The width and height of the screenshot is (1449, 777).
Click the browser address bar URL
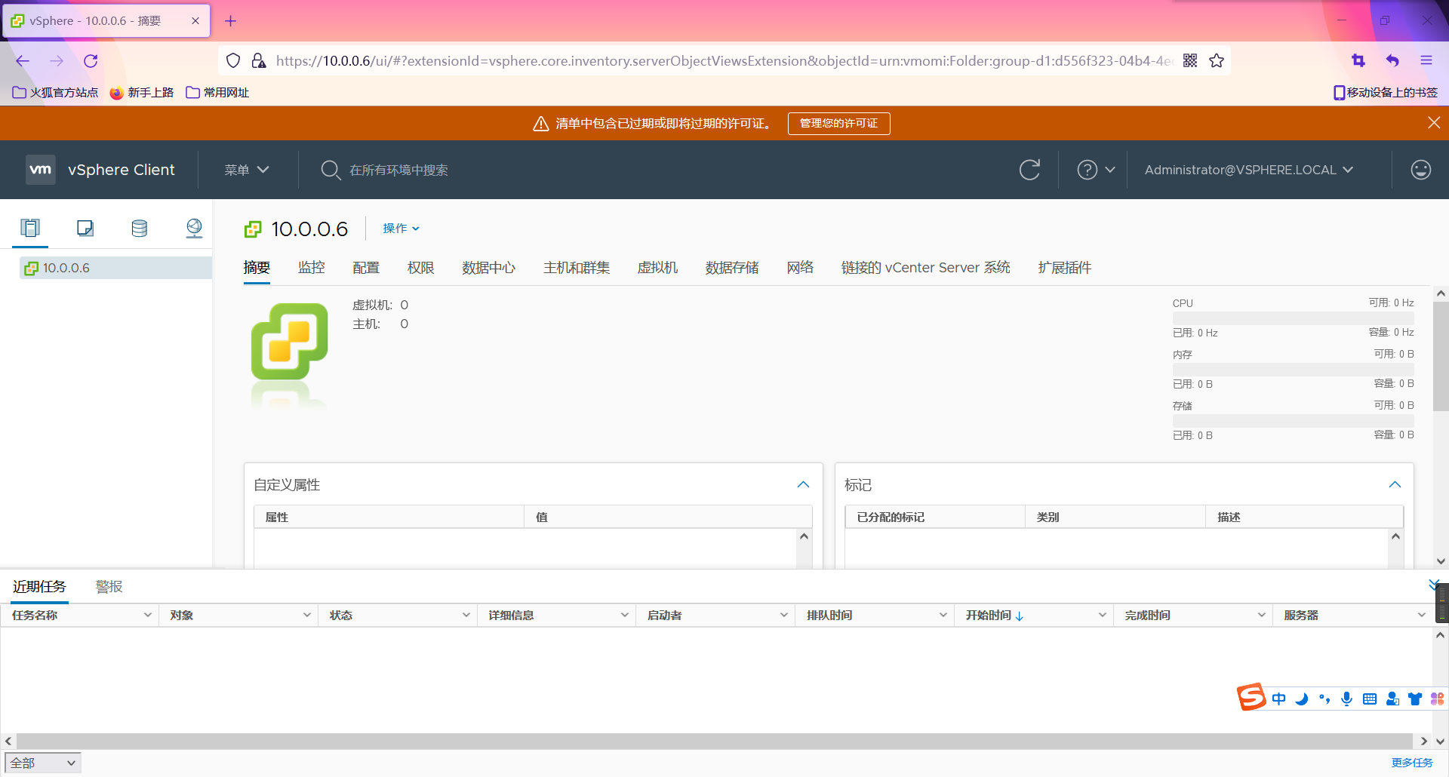724,60
